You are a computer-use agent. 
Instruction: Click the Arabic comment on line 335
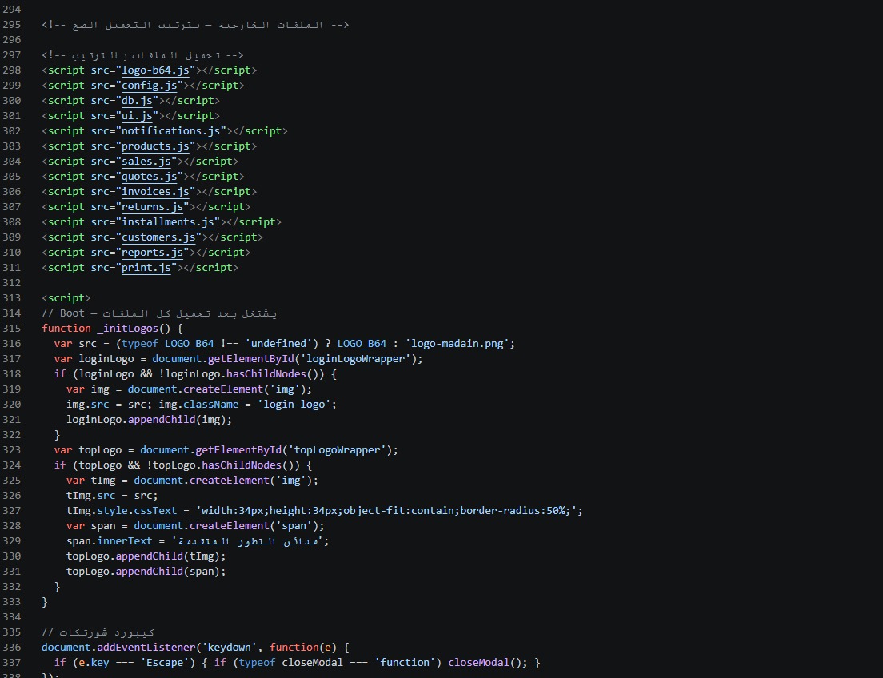(98, 633)
